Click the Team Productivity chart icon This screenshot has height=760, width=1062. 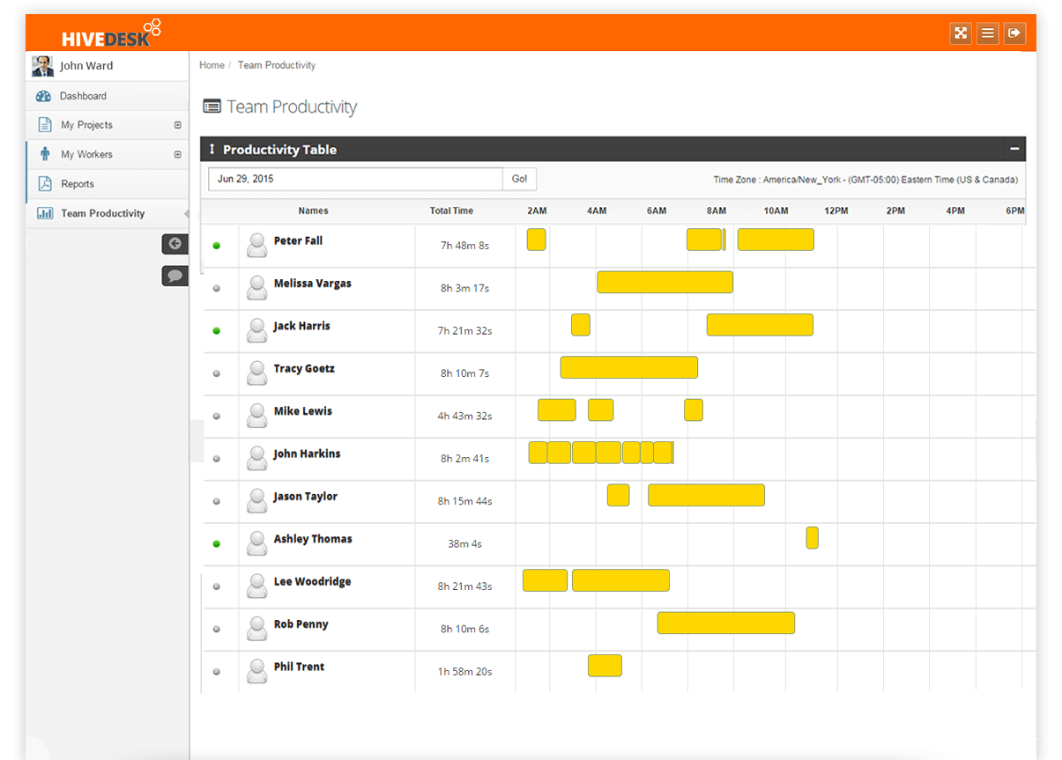click(x=45, y=213)
